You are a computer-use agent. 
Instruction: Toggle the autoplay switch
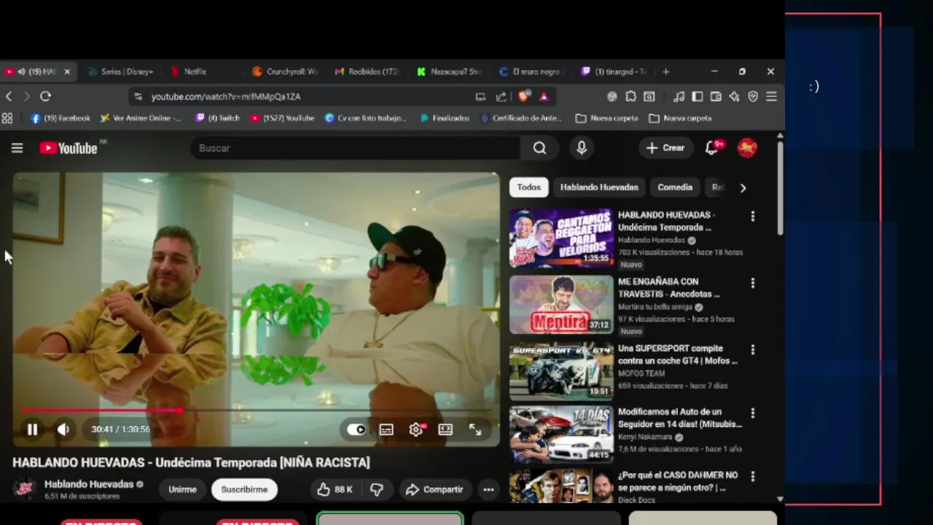point(356,429)
